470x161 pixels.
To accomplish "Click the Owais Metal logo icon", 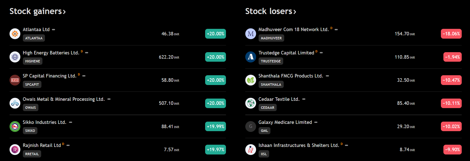I will pos(15,103).
